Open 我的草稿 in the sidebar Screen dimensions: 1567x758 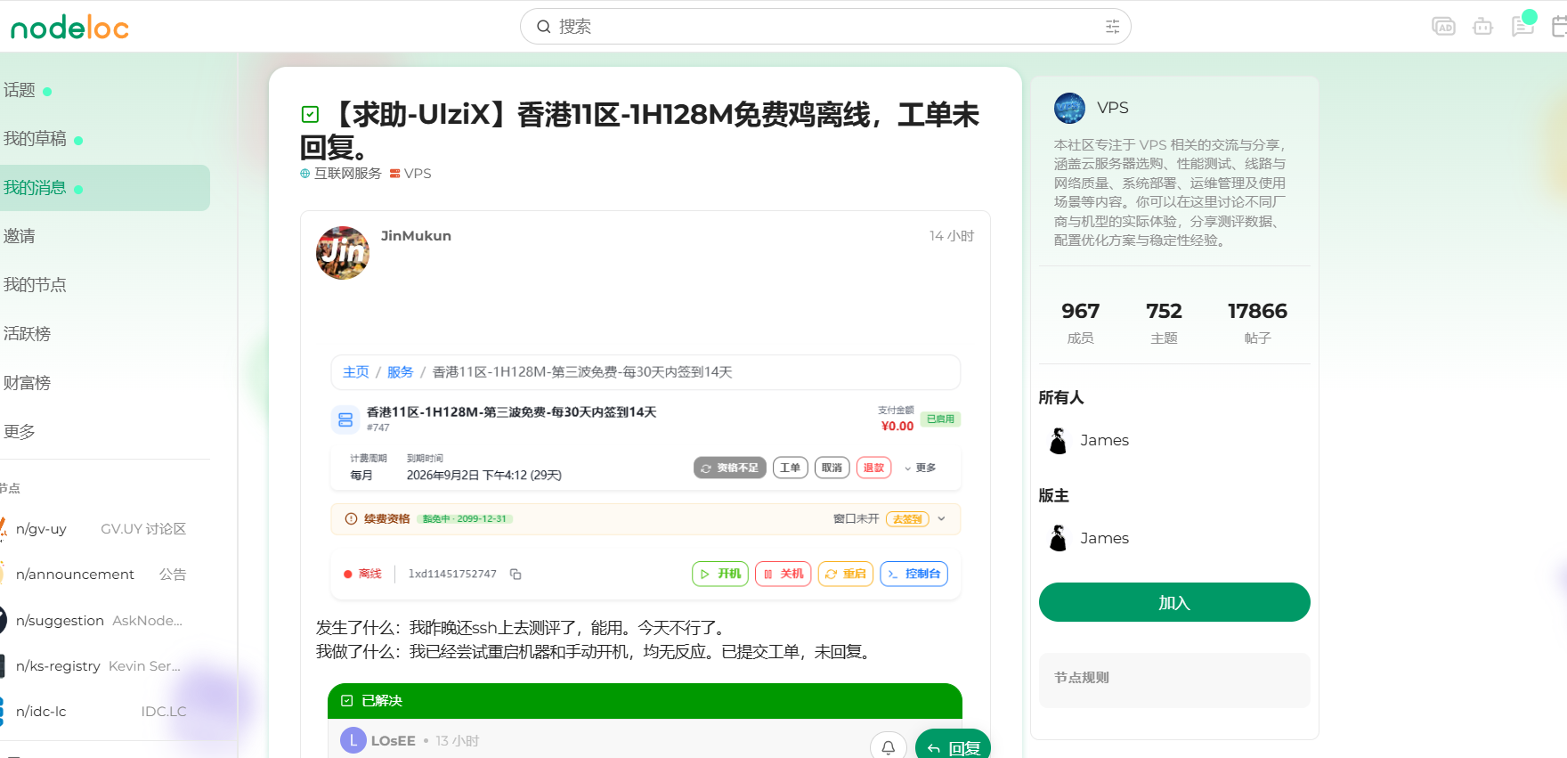pyautogui.click(x=35, y=139)
